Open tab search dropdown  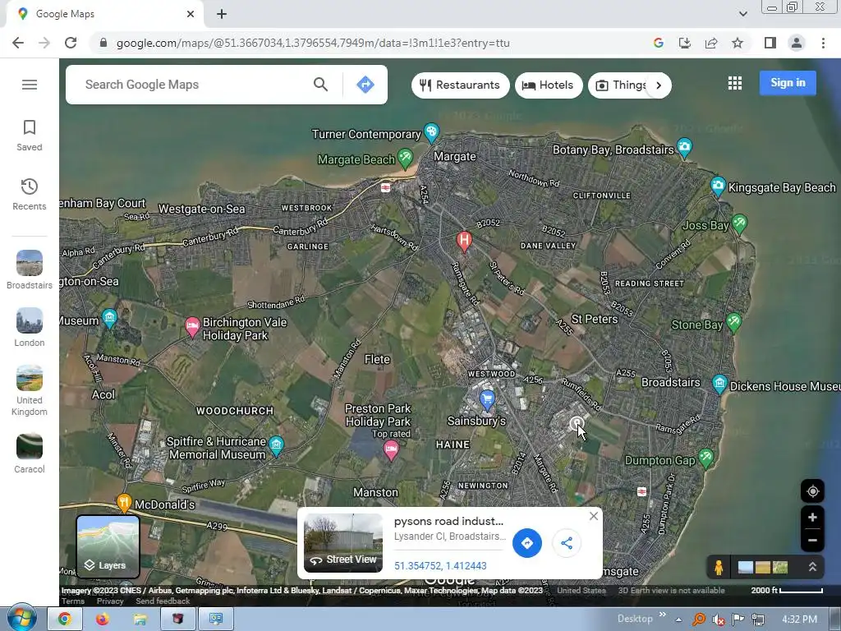pos(742,14)
